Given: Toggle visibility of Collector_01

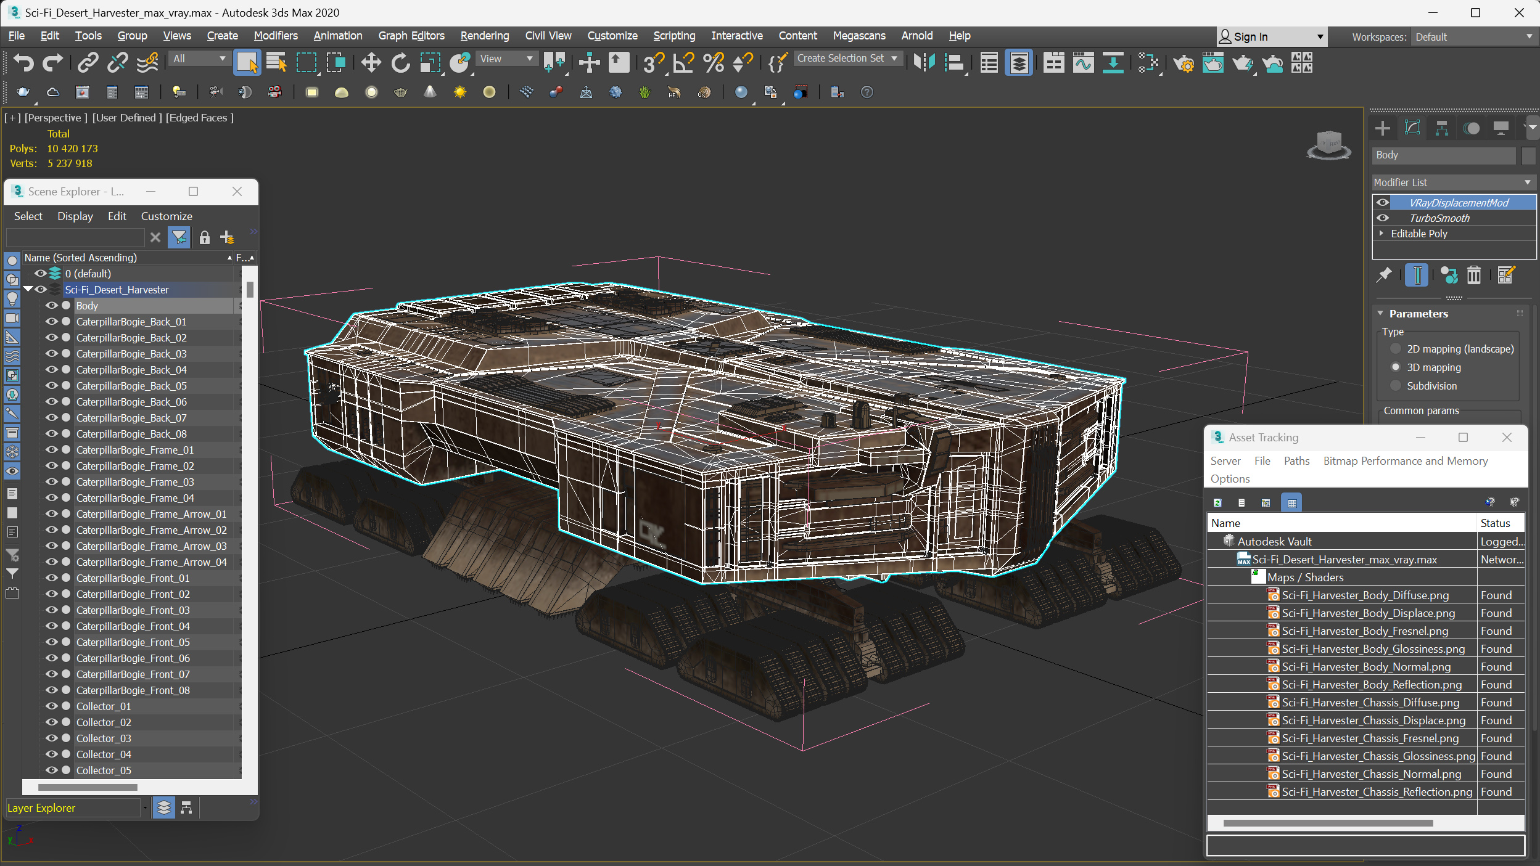Looking at the screenshot, I should 52,706.
